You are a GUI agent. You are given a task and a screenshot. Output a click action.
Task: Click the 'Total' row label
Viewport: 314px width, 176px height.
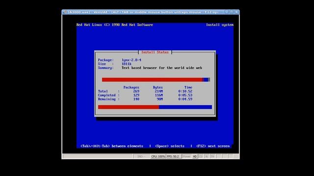tap(103, 91)
